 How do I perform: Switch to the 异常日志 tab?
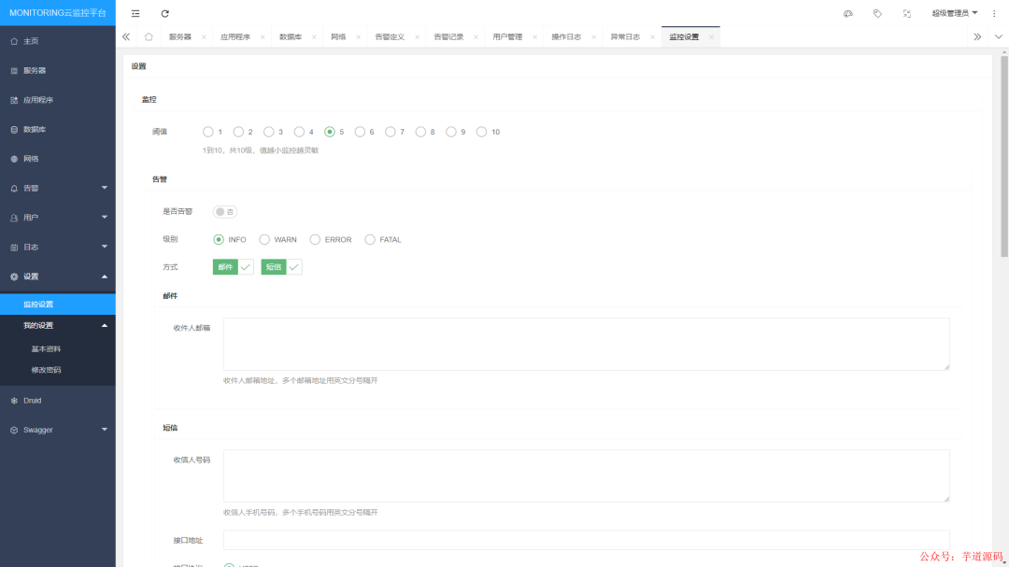click(x=625, y=37)
